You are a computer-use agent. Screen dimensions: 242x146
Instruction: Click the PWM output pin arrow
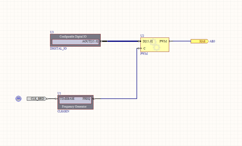tap(170, 41)
